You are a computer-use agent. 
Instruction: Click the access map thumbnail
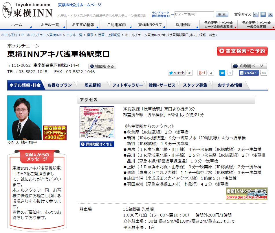click(97, 122)
